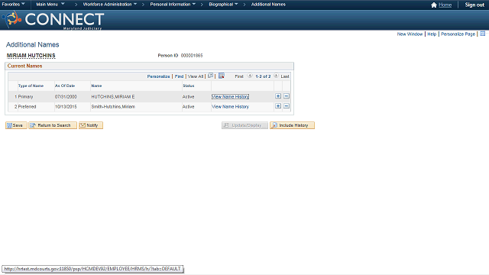Click the page URL icon beside Personalize Page

[482, 34]
